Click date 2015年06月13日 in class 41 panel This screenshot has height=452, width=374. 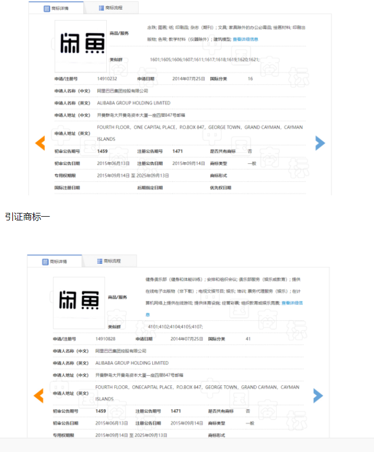[112, 423]
